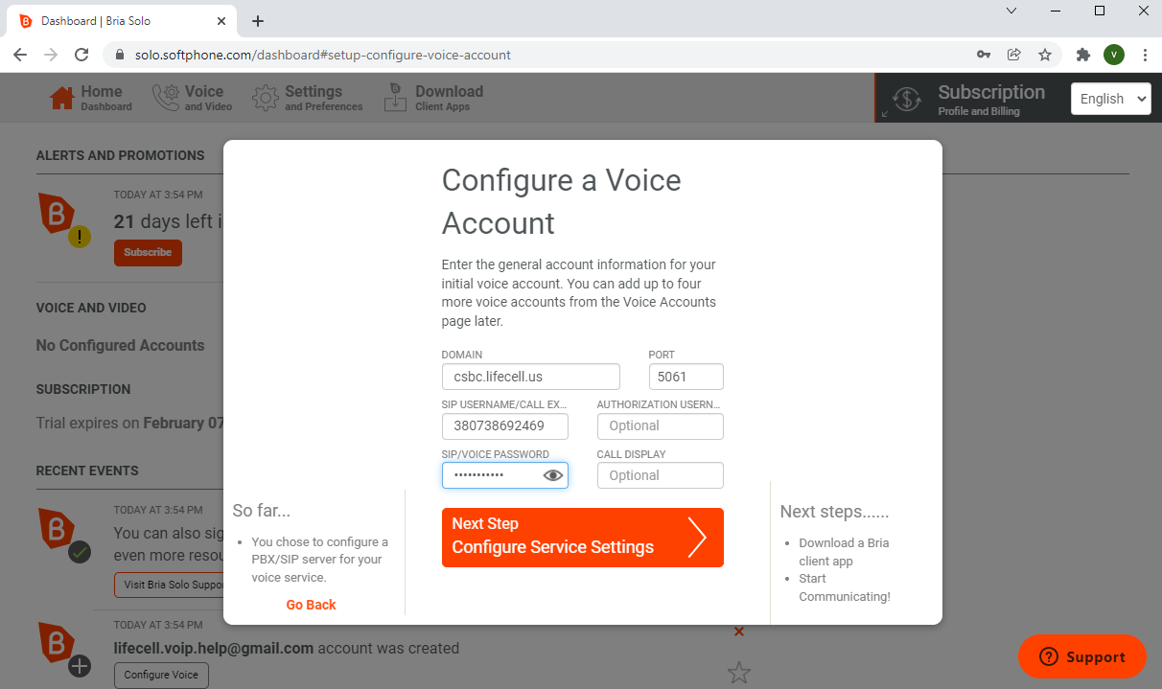Viewport: 1162px width, 689px height.
Task: Click the Authorization Username field
Action: [660, 425]
